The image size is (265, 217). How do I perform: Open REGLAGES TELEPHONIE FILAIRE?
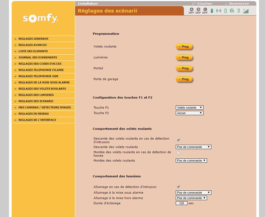point(43,70)
